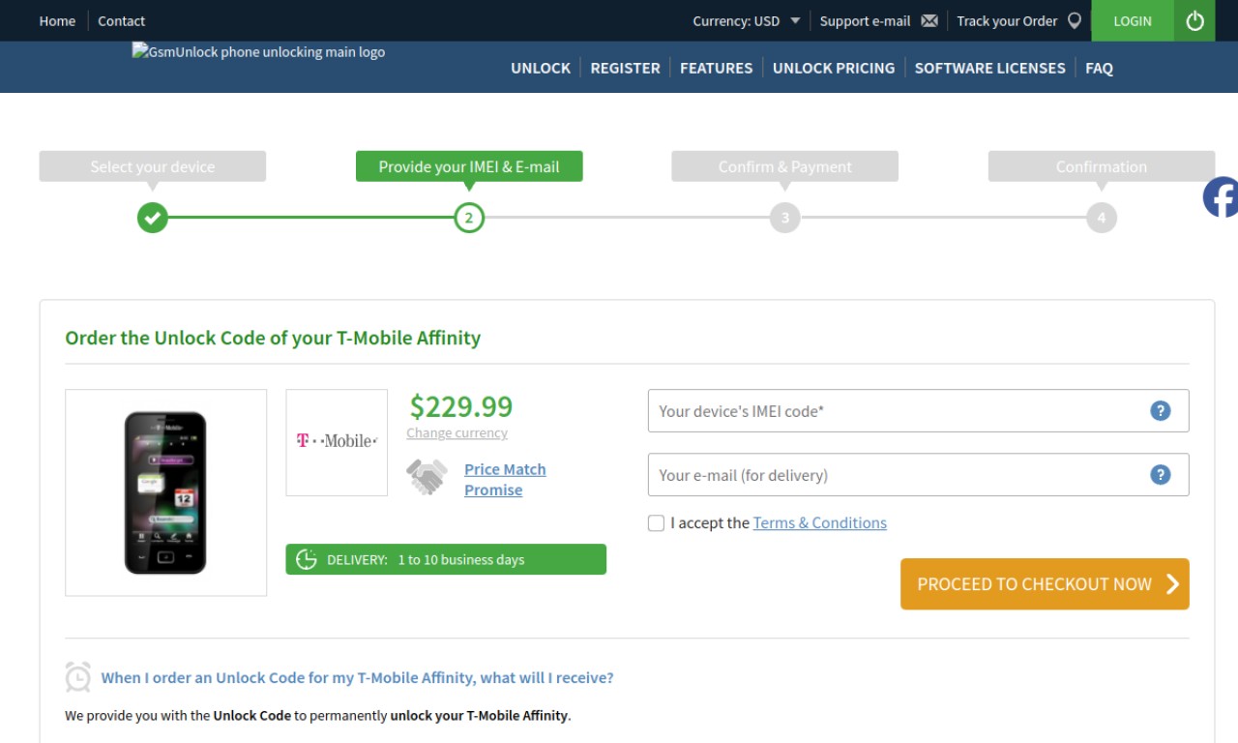Click the Track your Order pin icon

1075,20
